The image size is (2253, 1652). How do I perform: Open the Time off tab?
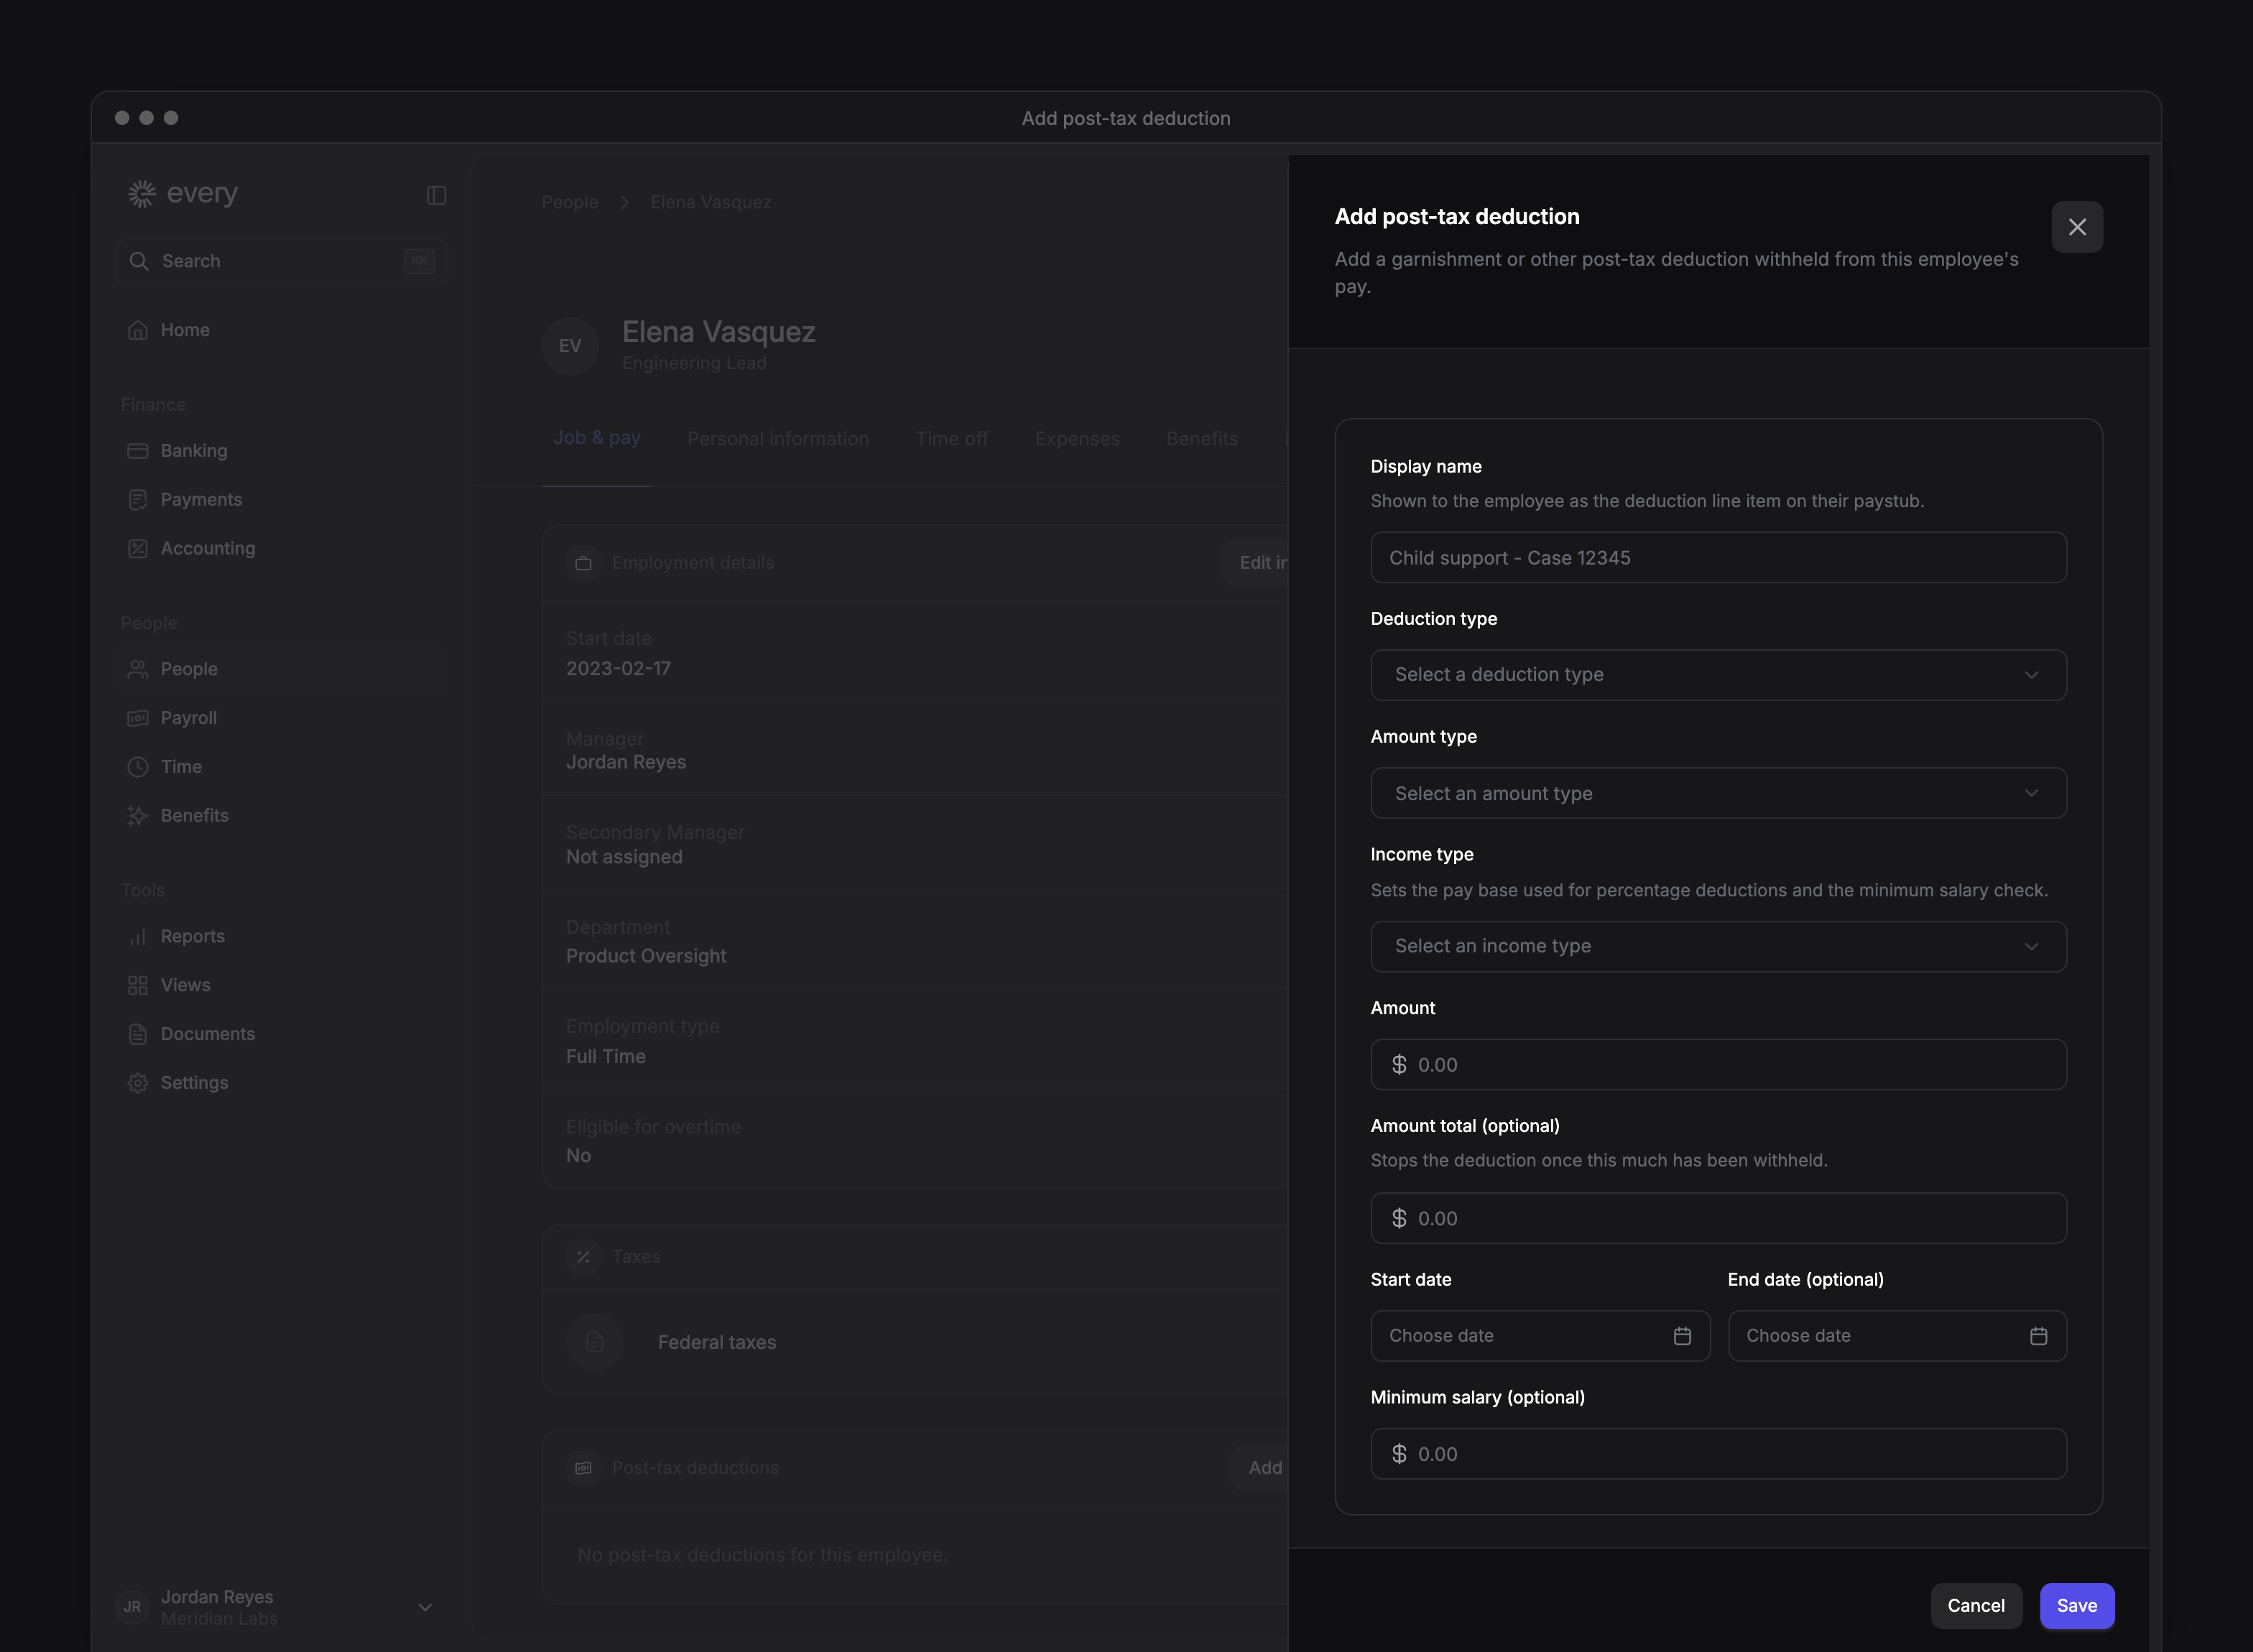pos(951,439)
